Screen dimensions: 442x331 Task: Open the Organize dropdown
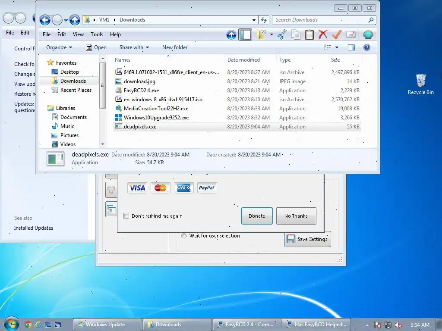pos(59,47)
